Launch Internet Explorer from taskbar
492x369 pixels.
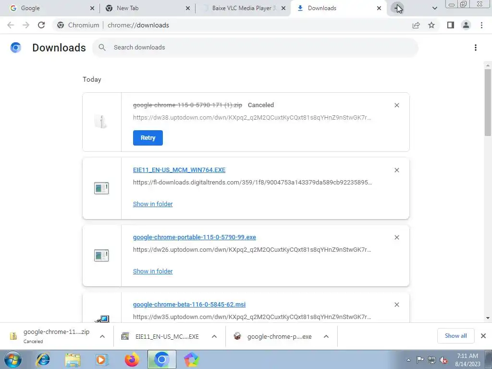tap(43, 359)
